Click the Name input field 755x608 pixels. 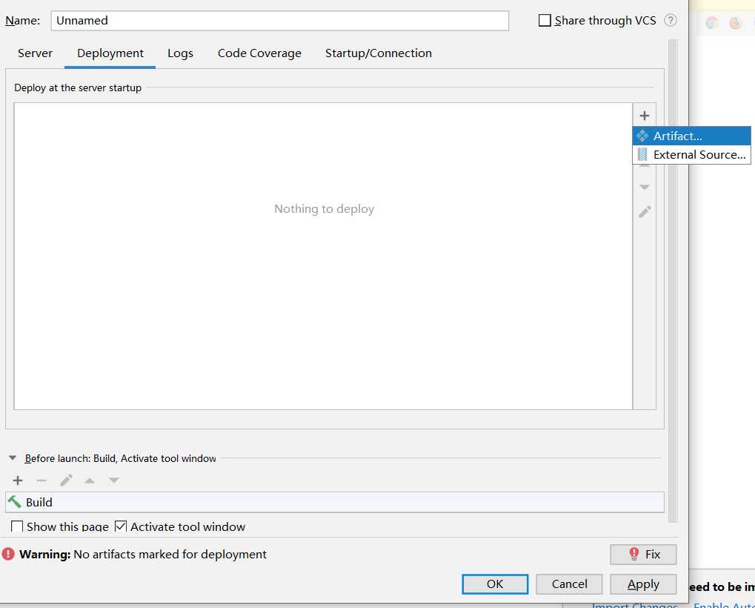point(280,21)
